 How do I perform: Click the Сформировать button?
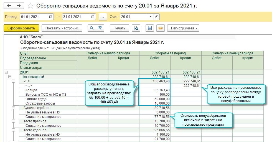click(x=21, y=28)
